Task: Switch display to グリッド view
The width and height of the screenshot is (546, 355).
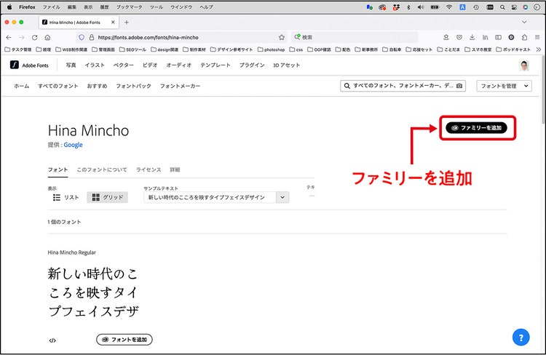Action: point(107,197)
